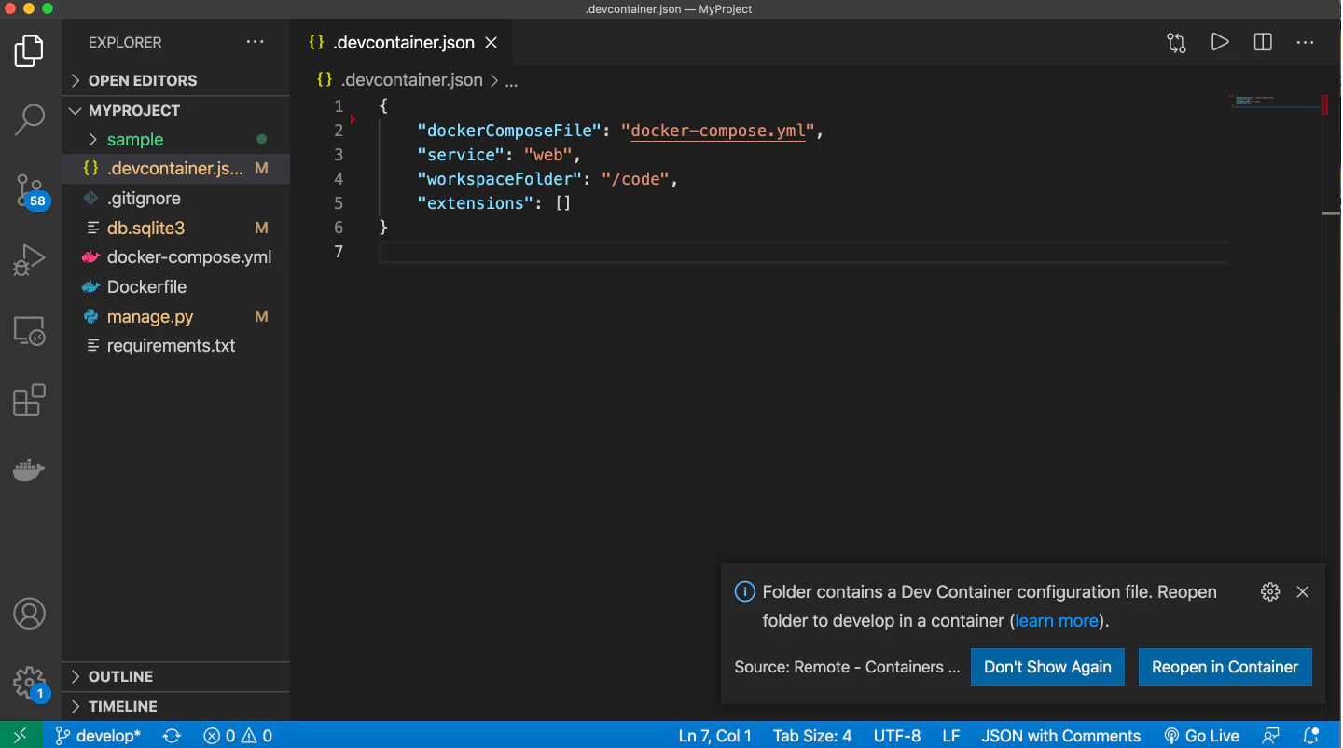This screenshot has height=748, width=1343.
Task: Click the green remote window indicator in the status bar
Action: (x=21, y=736)
